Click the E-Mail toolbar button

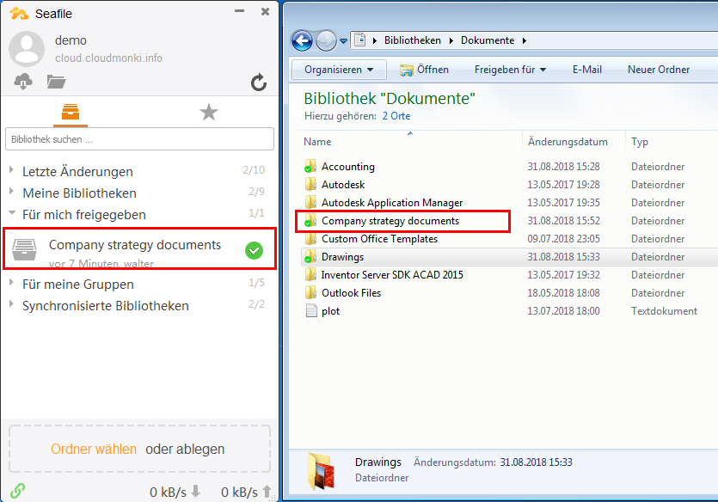pyautogui.click(x=586, y=70)
